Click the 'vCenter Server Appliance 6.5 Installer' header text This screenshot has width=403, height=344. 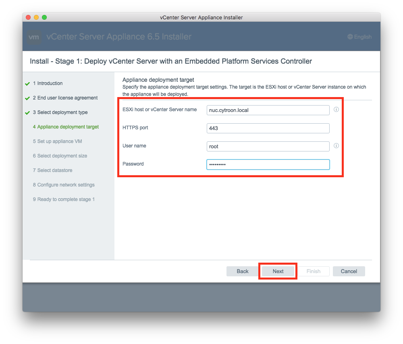(119, 37)
